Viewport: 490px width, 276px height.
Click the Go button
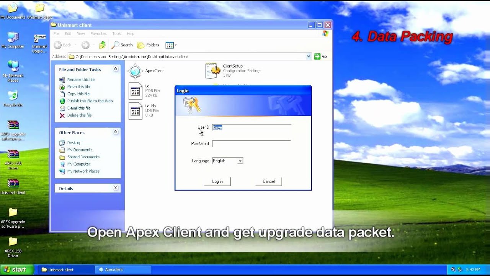(321, 56)
